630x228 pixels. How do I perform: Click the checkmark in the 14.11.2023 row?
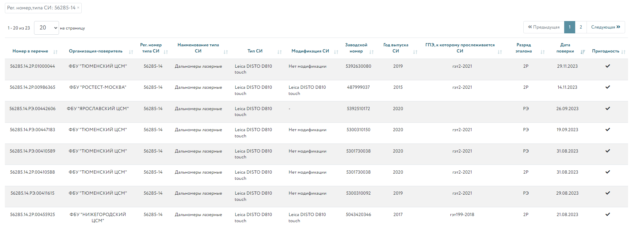pos(608,87)
